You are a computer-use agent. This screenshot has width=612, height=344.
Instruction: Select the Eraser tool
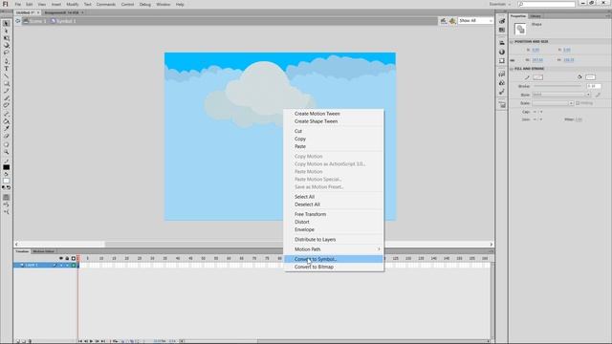pyautogui.click(x=7, y=136)
